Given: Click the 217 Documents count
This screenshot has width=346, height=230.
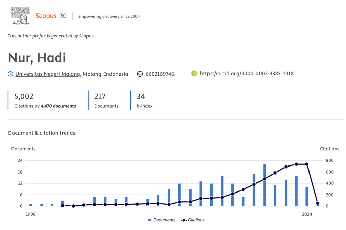Looking at the screenshot, I should point(100,97).
